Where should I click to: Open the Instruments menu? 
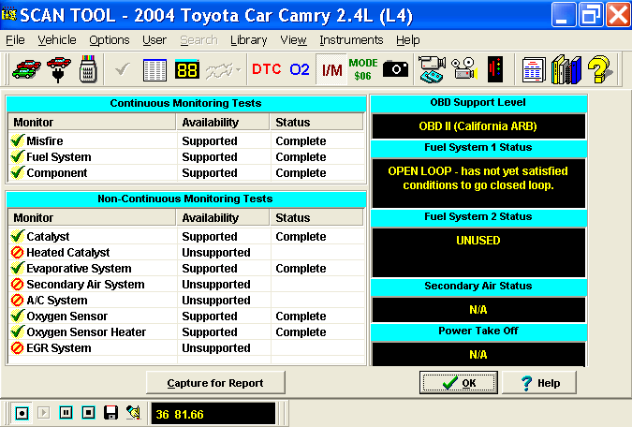coord(351,40)
